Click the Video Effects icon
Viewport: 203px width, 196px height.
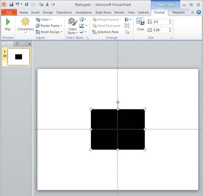pos(82,32)
